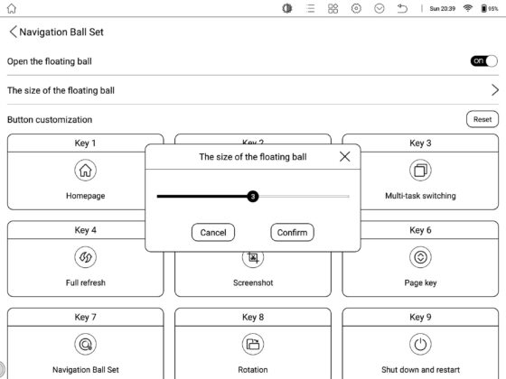Viewport: 506px width, 379px height.
Task: Select the Shut down and restart power icon
Action: click(420, 344)
